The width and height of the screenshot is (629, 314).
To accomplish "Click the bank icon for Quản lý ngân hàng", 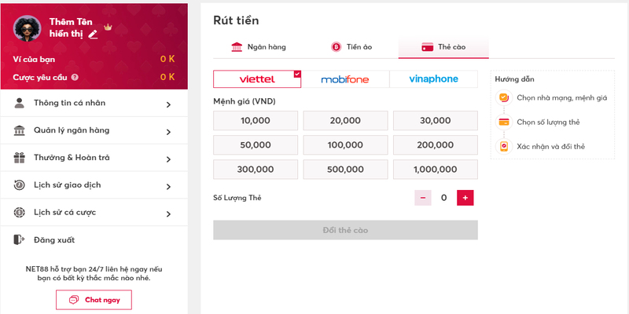I will tap(19, 130).
